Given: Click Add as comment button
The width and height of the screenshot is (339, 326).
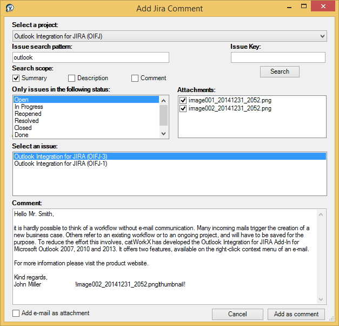Looking at the screenshot, I should click(x=296, y=314).
